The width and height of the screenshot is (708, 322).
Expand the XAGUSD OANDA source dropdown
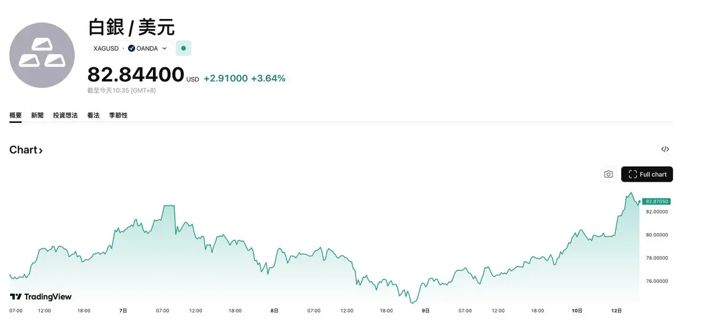164,48
